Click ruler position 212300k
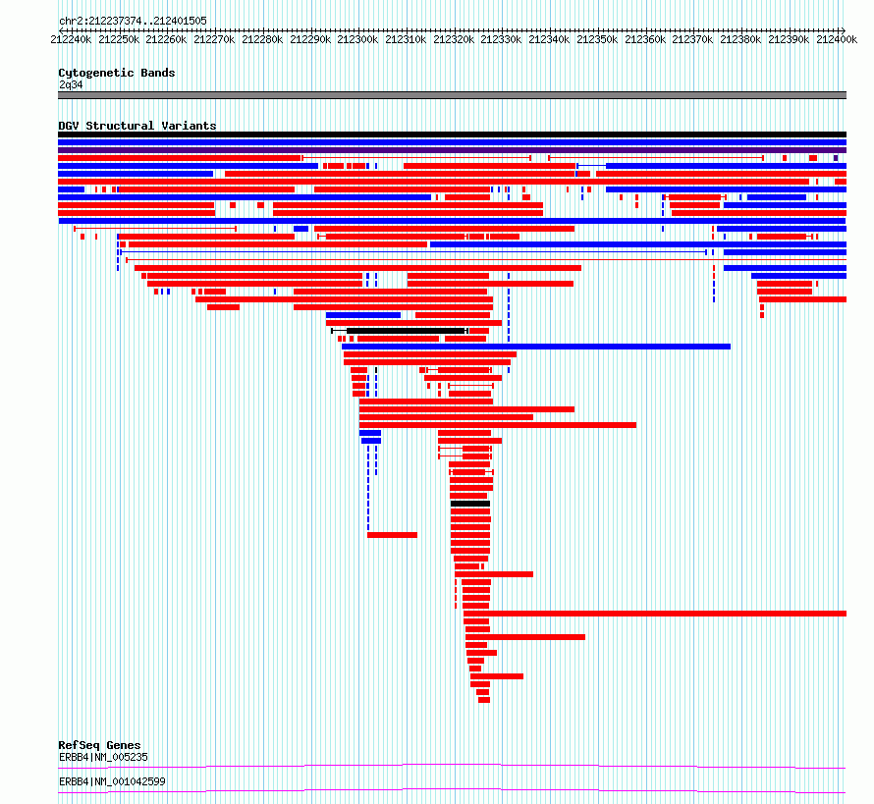Viewport: 874px width, 804px height. (x=357, y=39)
